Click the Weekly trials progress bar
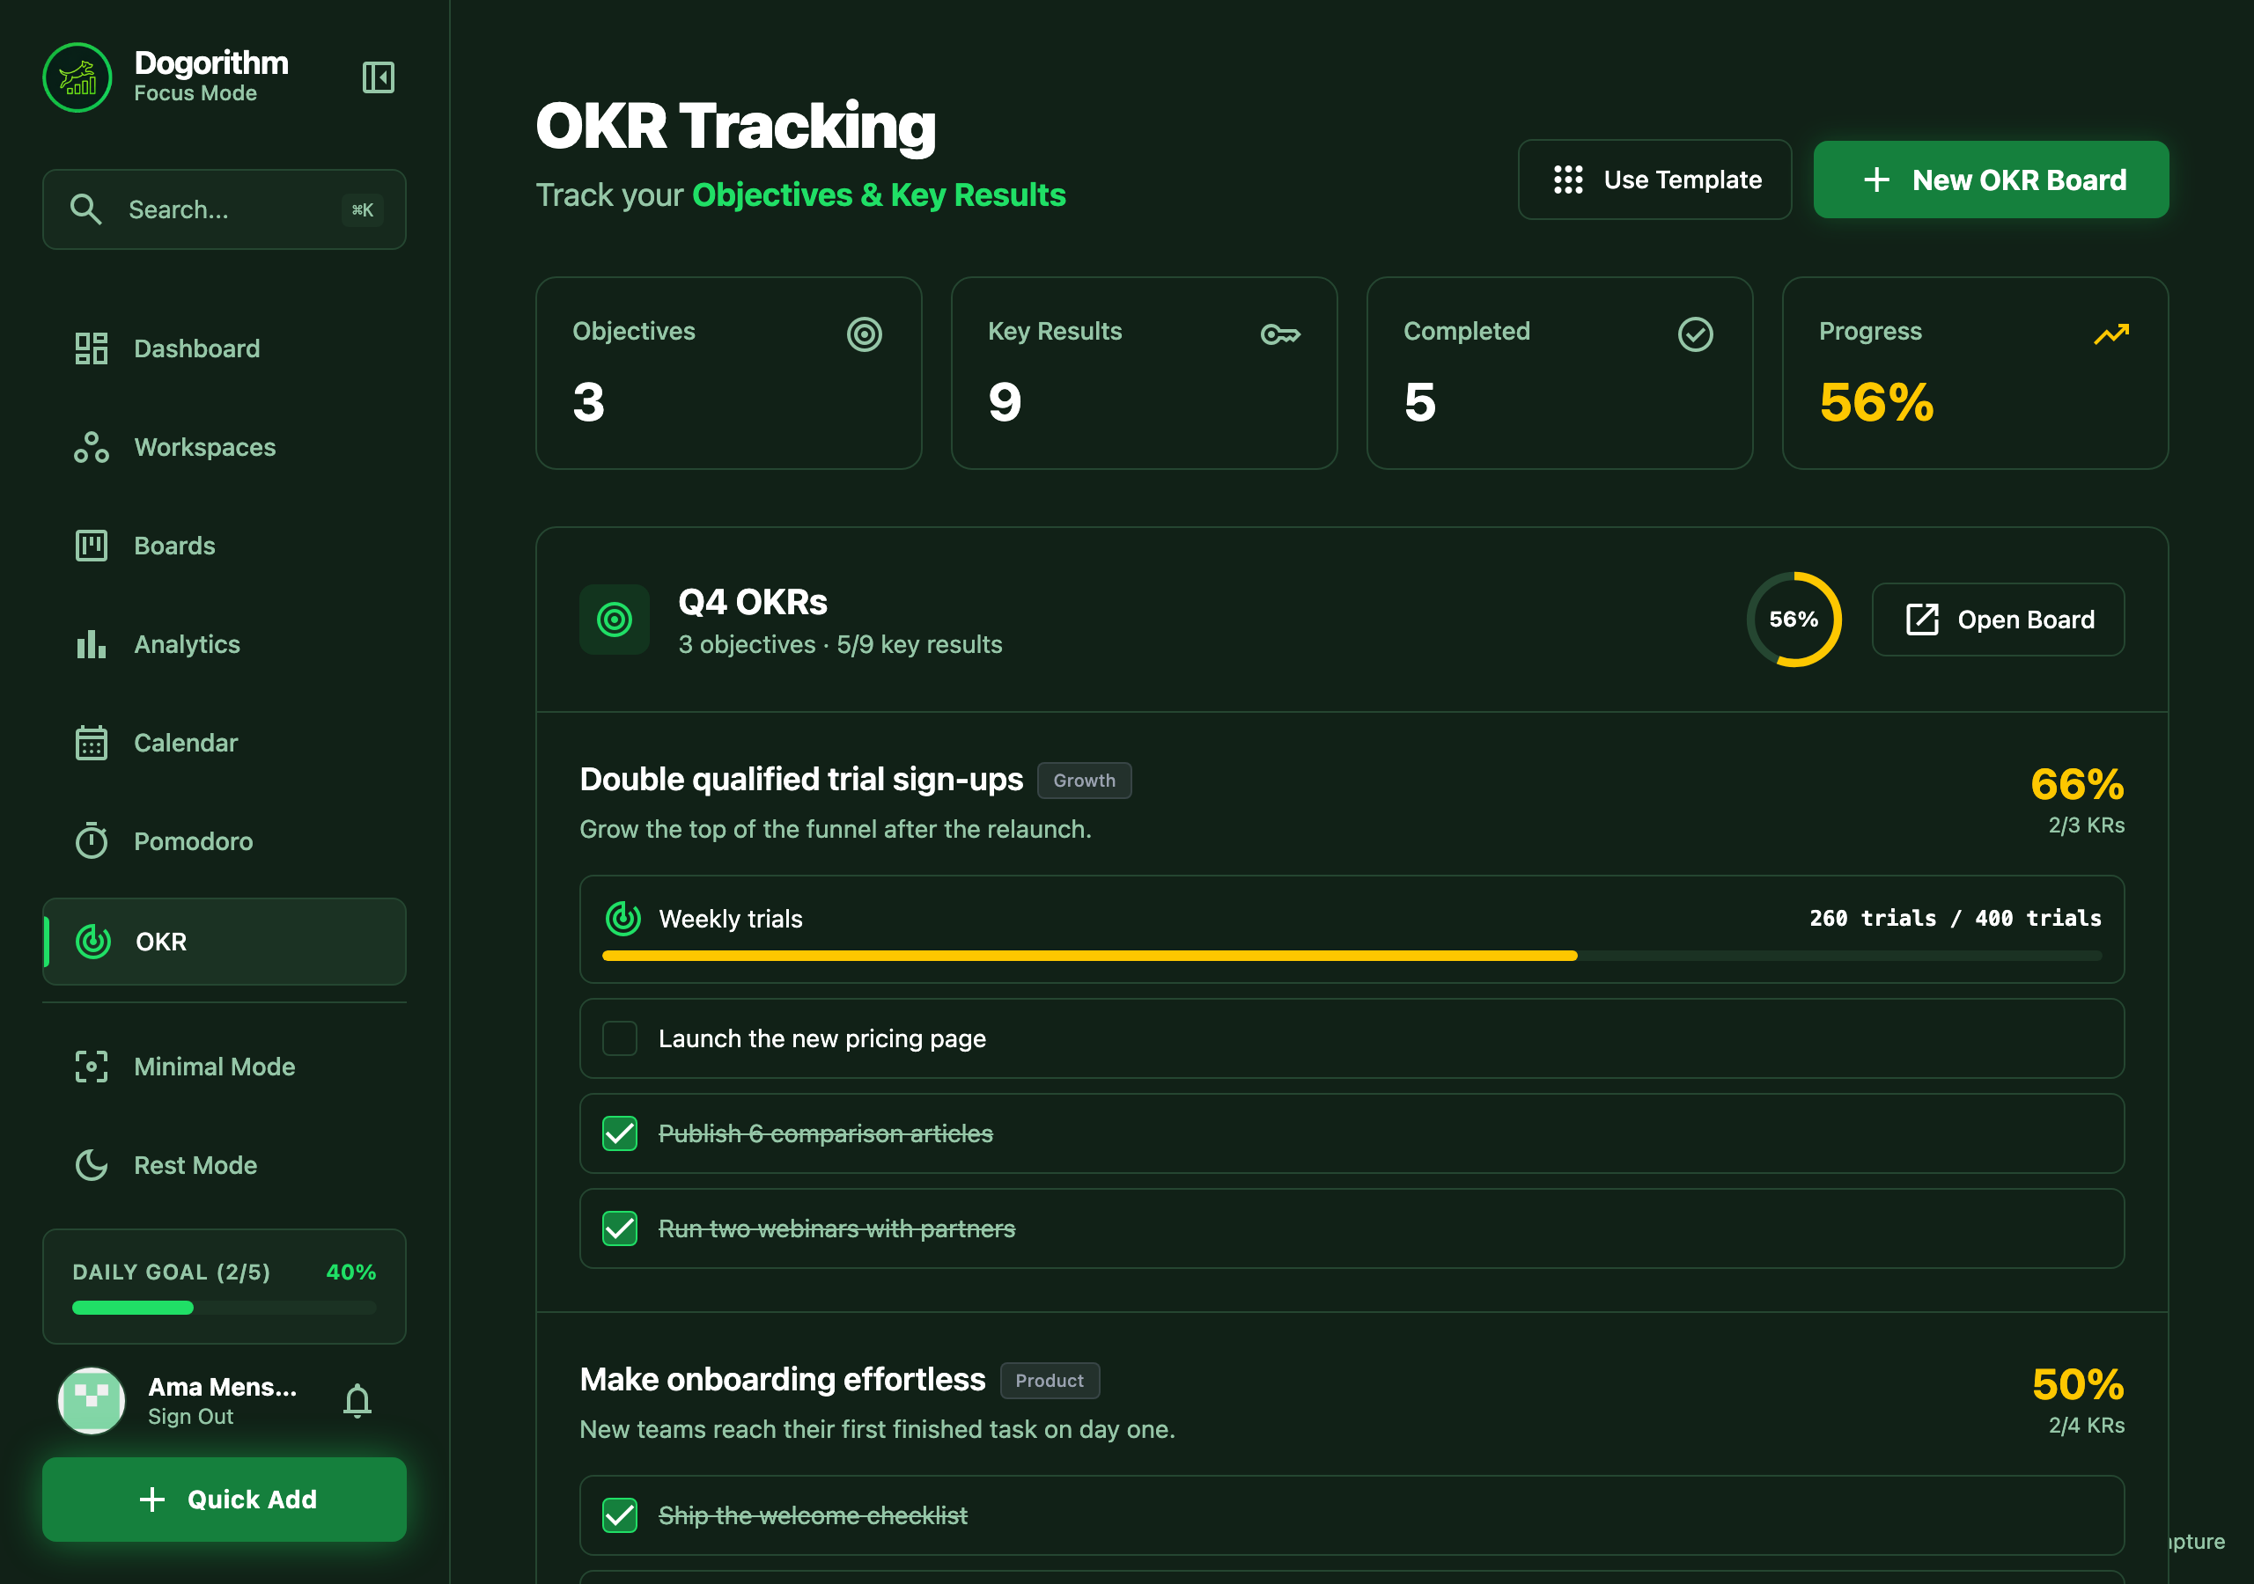 pyautogui.click(x=1352, y=955)
